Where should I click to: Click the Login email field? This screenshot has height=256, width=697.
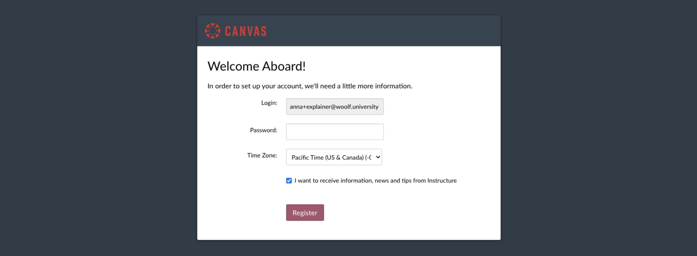(335, 107)
